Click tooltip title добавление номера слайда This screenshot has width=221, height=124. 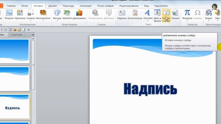coord(179,35)
